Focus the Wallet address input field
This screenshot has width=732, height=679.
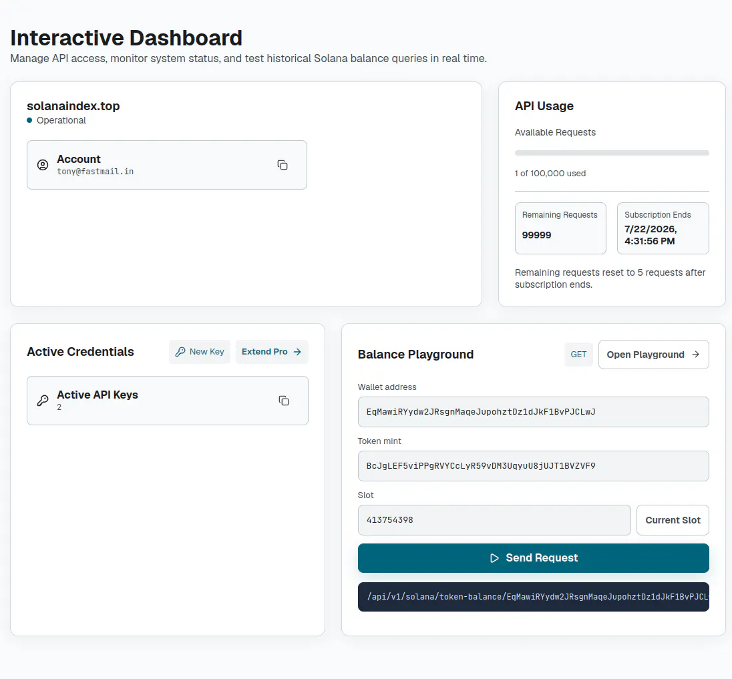pos(533,412)
